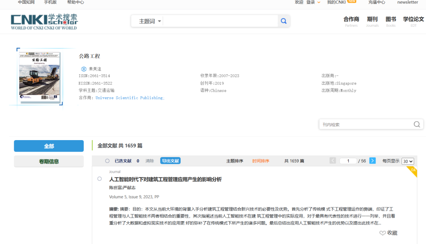The image size is (426, 244).
Task: Select all articles radio button 已选文献
Action: tap(107, 161)
